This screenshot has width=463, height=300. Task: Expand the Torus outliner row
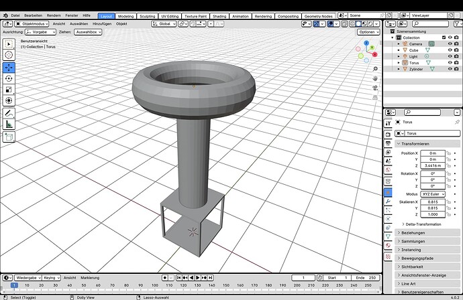point(399,63)
